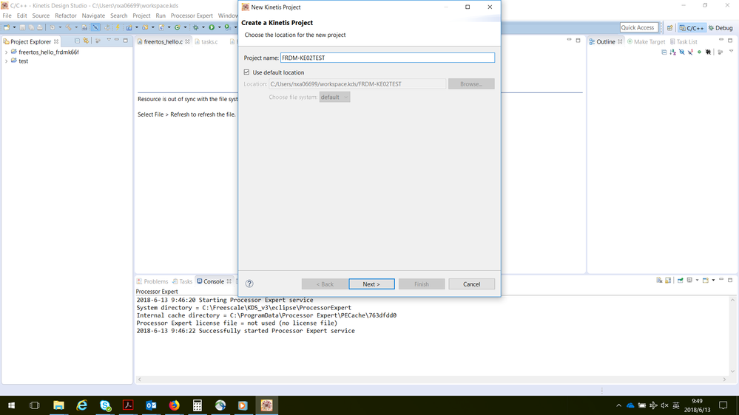Click the Open Console icon
Image resolution: width=739 pixels, height=415 pixels.
(706, 280)
